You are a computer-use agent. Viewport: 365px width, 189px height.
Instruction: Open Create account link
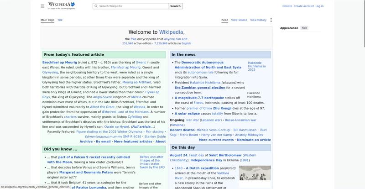303,6
